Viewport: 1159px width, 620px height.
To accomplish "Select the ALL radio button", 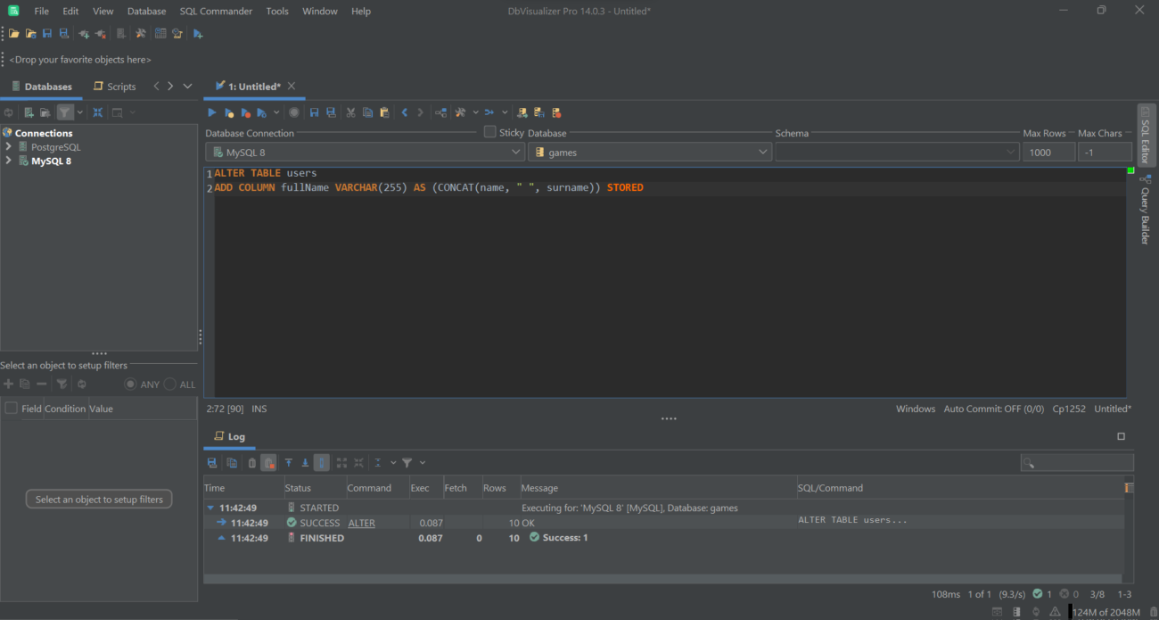I will [x=170, y=384].
